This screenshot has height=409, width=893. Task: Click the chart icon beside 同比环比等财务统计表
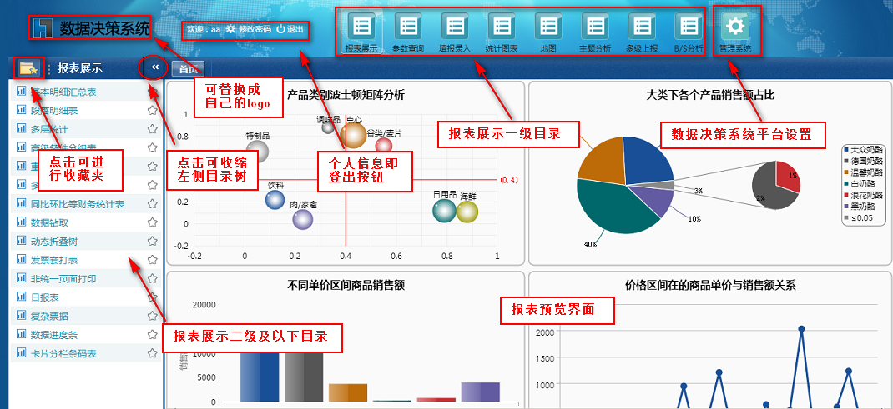pos(22,203)
